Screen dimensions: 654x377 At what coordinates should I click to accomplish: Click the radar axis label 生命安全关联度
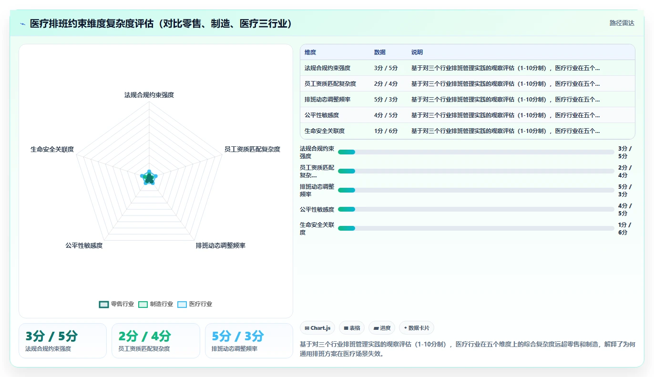click(x=52, y=149)
